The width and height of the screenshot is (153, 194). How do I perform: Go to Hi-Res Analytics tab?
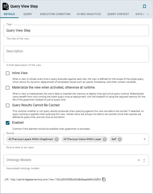pyautogui.click(x=89, y=14)
